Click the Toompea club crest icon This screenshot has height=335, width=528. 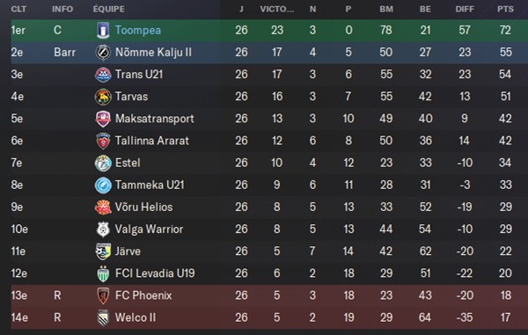(103, 30)
